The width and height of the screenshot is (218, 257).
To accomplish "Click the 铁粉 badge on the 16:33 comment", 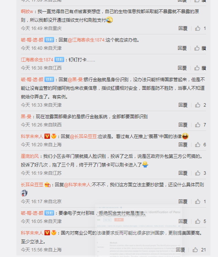I will 49,79.
